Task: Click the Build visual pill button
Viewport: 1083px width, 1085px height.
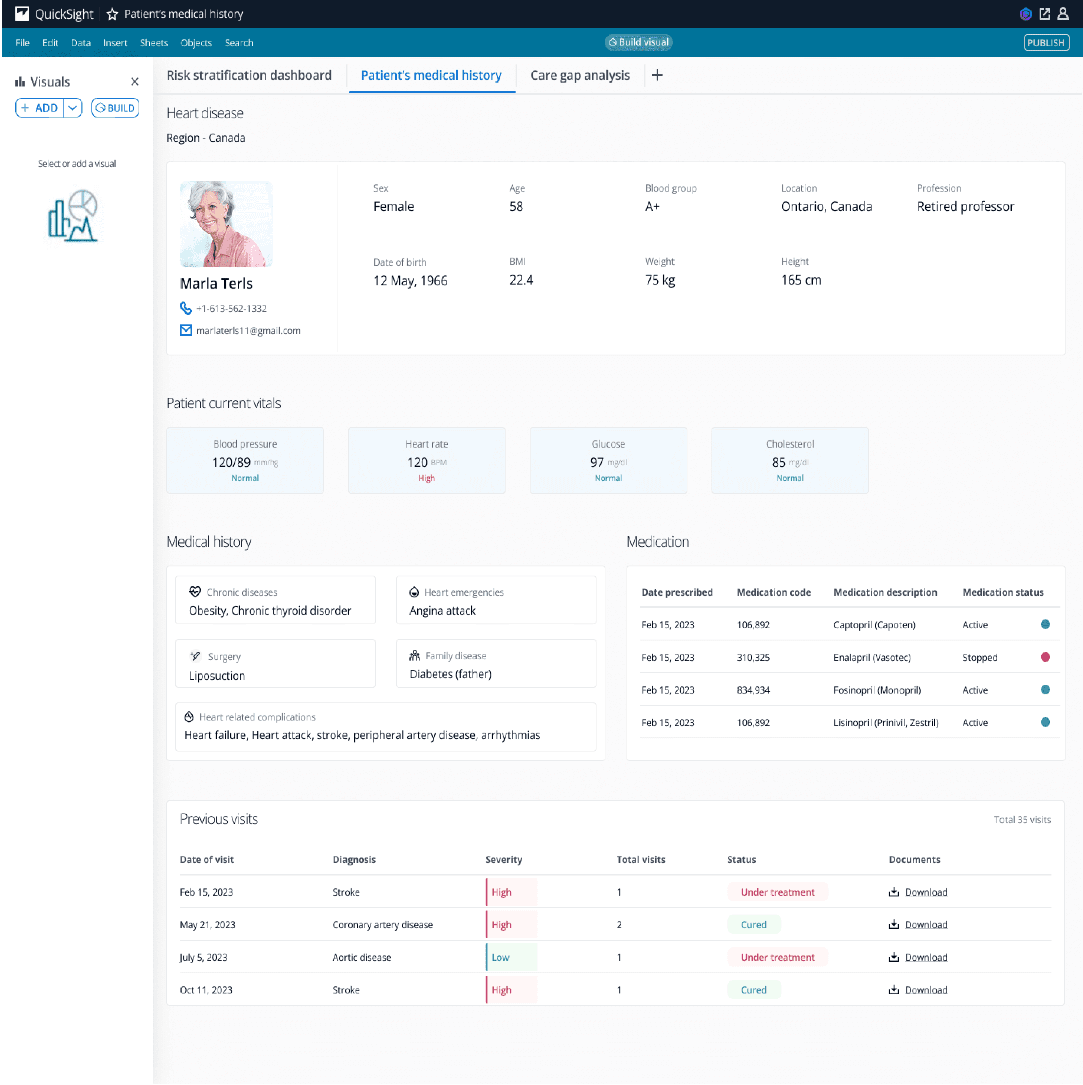Action: [638, 43]
